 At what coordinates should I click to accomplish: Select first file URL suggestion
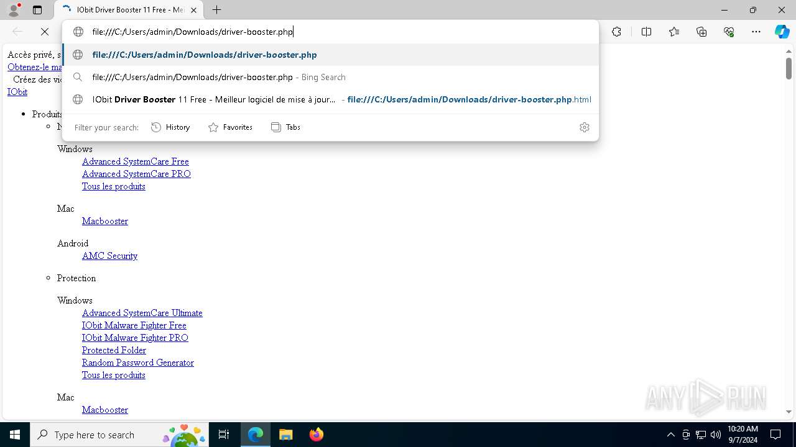point(330,55)
